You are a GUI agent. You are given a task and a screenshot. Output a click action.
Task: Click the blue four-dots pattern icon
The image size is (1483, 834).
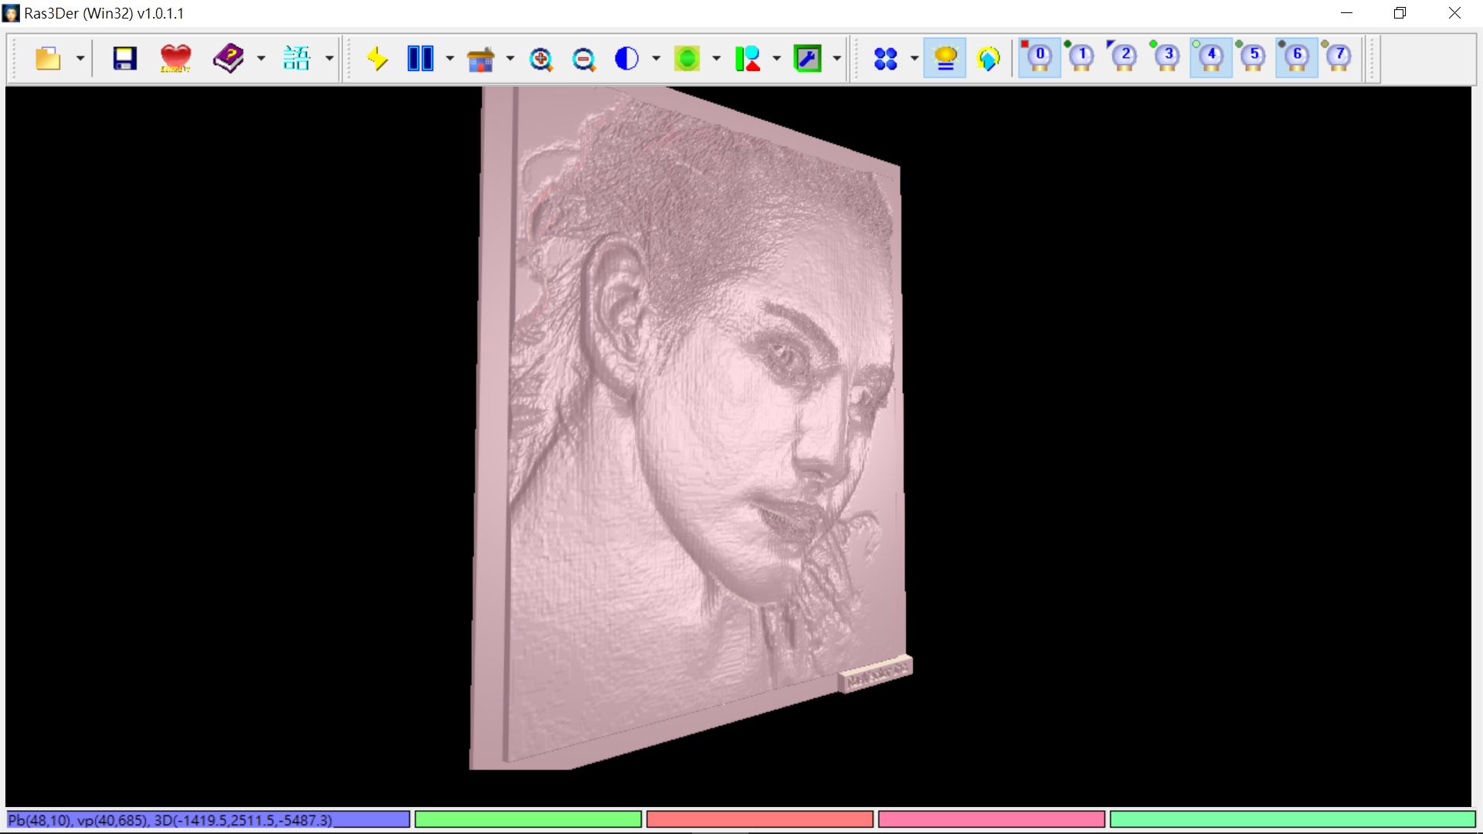tap(885, 59)
